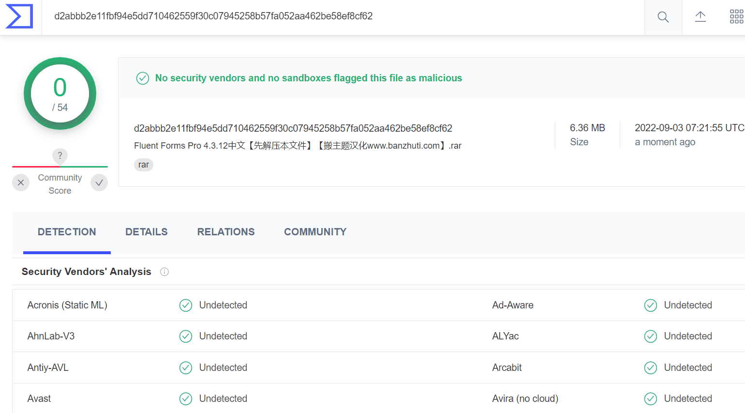Click the 6.36 MB size value
Viewport: 745px width, 413px height.
pos(587,128)
